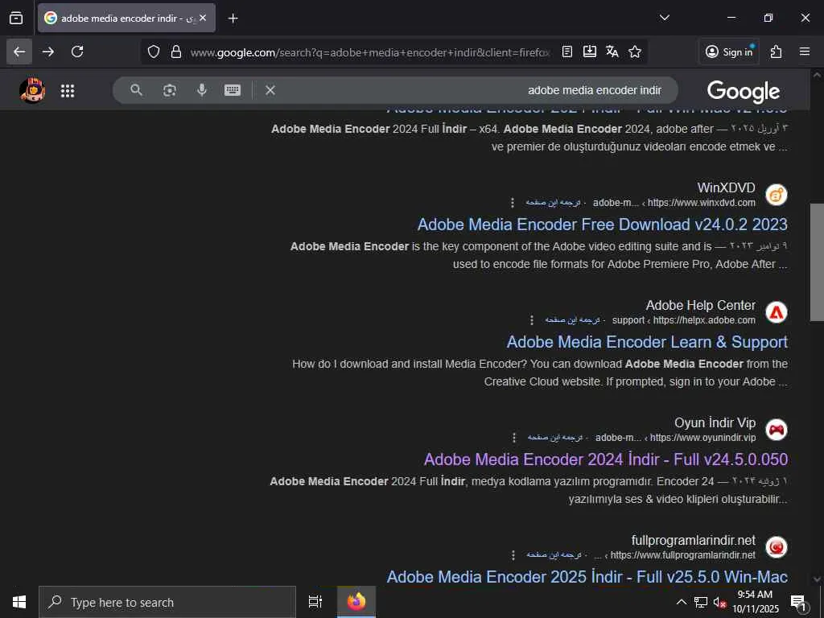Click the Google logo
Screen dimensions: 824x618
click(x=743, y=92)
